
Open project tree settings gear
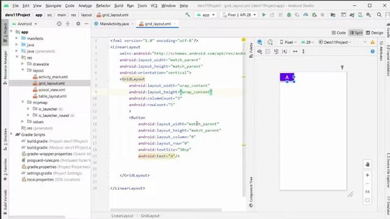pos(78,24)
